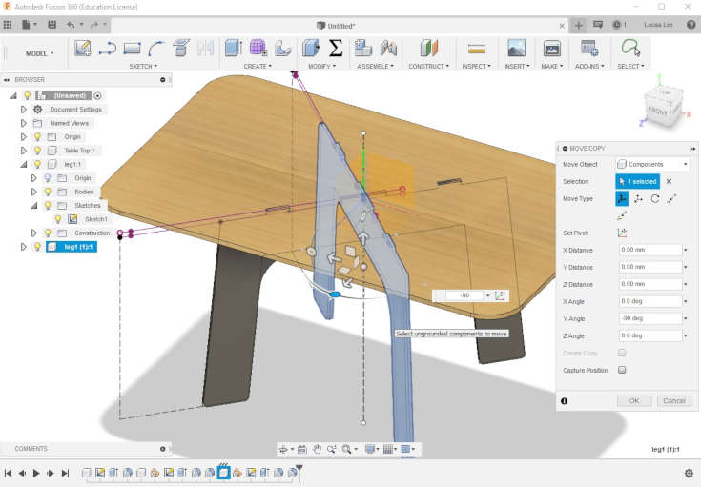This screenshot has height=487, width=701.
Task: Open the Joint tool in Assemble
Action: coord(388,48)
